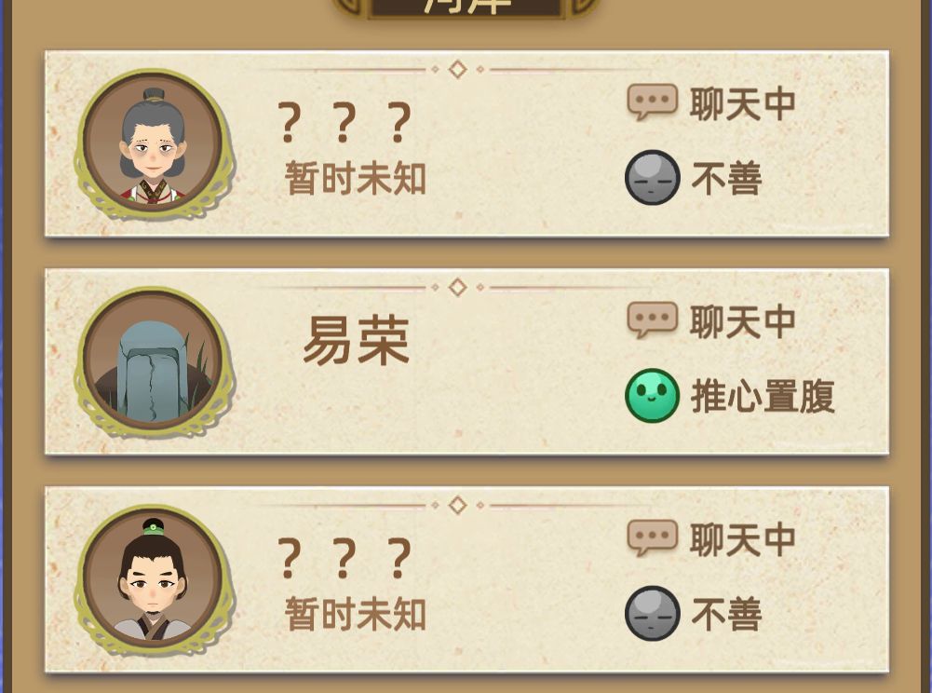Click chat bubble icon in third card
Screen dimensions: 932x693
(652, 537)
